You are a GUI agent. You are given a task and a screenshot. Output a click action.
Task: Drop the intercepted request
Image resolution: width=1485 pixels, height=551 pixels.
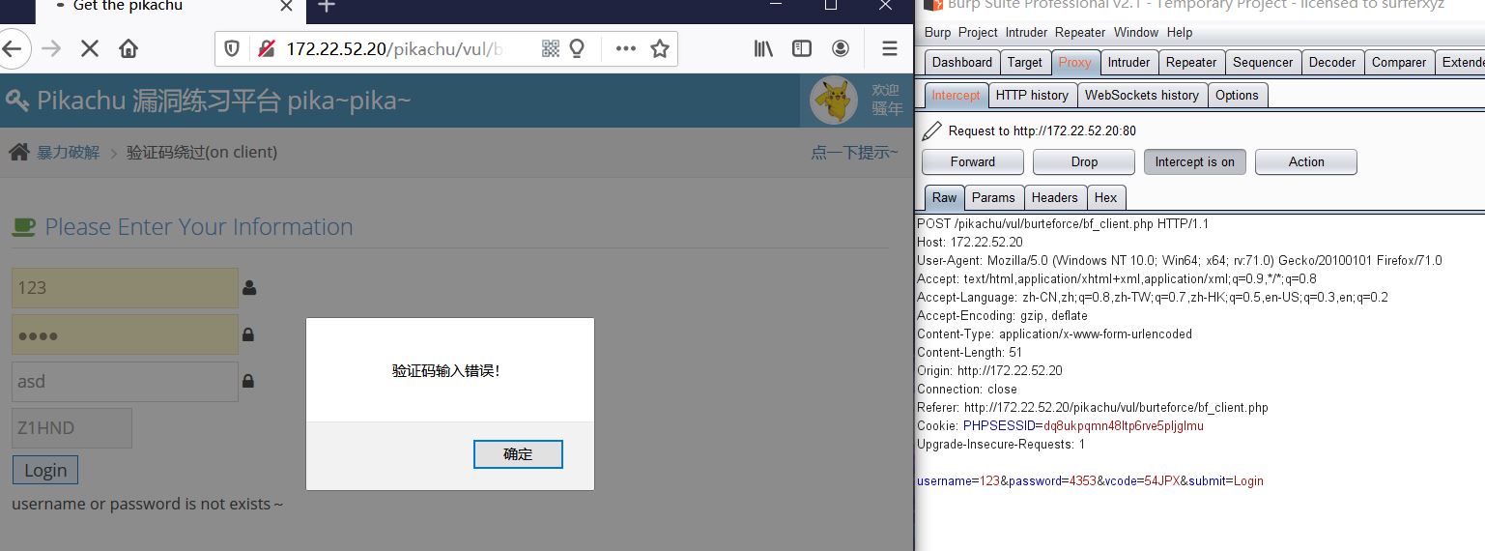1084,161
